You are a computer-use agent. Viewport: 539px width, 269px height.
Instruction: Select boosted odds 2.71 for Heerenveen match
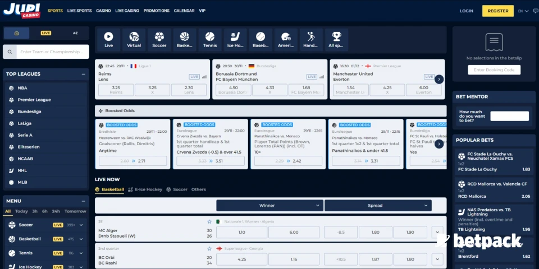(133, 161)
